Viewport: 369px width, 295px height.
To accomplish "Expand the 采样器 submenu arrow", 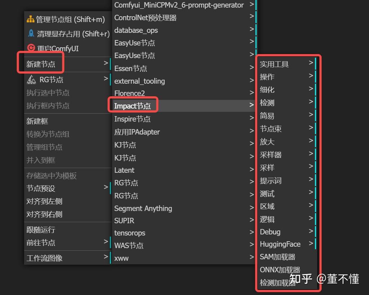I will click(x=311, y=154).
